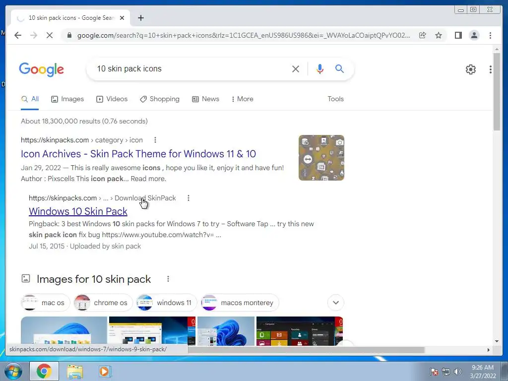Click the horizontal scrollbar's right arrow

pos(489,350)
